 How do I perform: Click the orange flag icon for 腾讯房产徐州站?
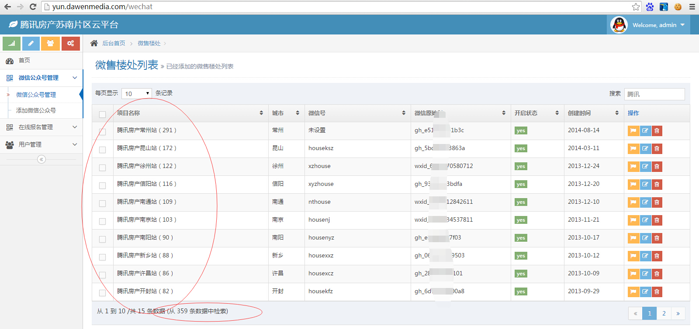[633, 166]
